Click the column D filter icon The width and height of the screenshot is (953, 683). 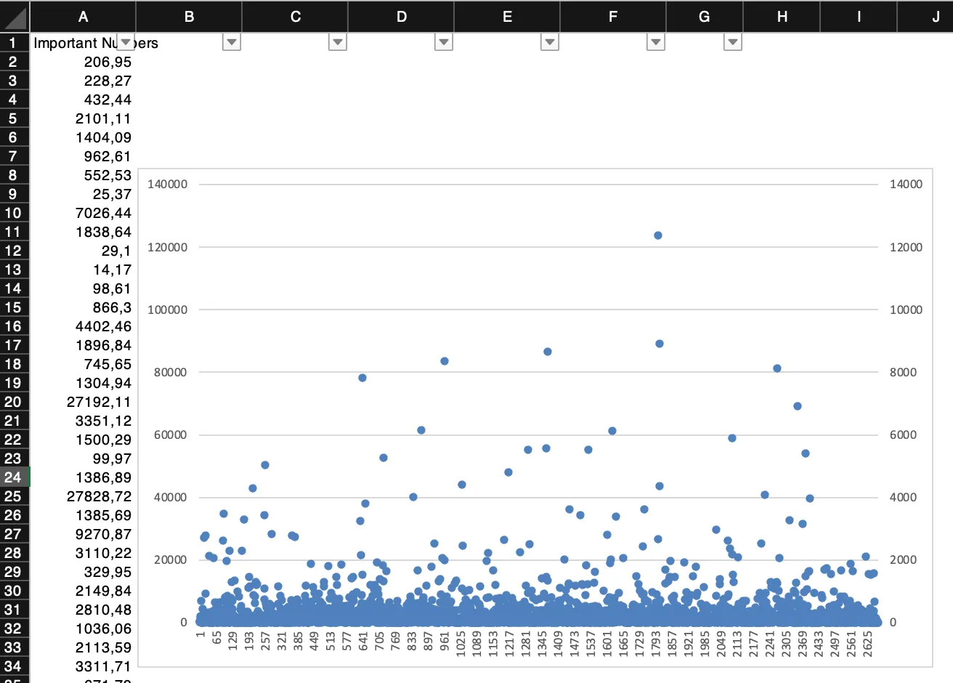tap(443, 42)
